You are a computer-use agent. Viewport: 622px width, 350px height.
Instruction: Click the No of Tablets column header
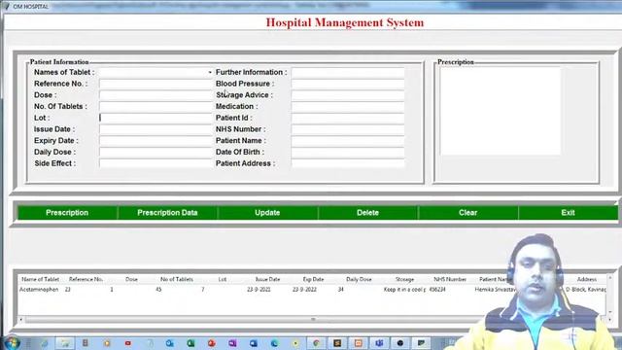[177, 279]
